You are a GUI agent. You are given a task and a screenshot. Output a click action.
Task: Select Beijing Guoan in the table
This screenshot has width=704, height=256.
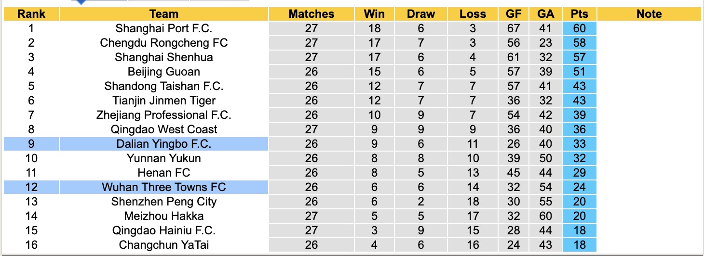click(163, 72)
